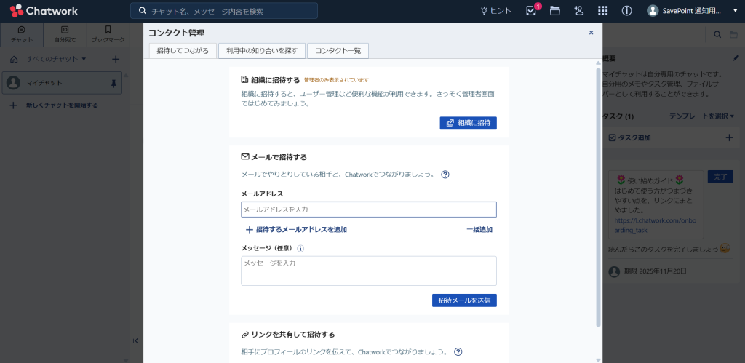
Task: Click the help icon beside メールで招待する description
Action: [445, 175]
